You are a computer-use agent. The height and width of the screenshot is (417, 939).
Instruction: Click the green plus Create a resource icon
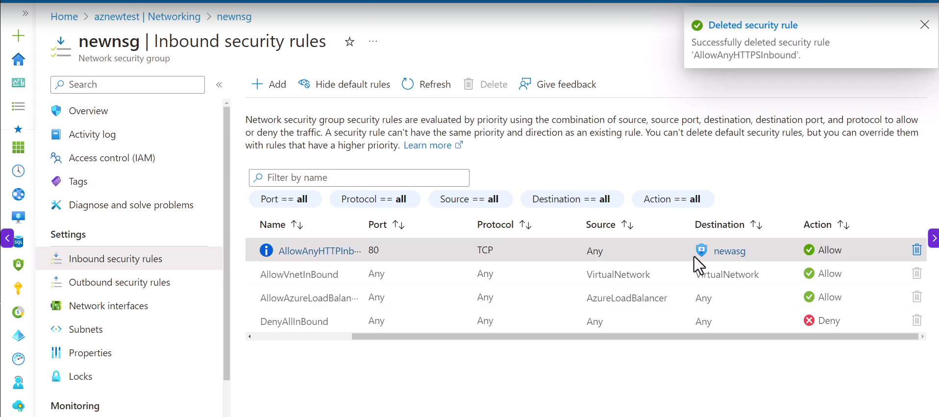click(18, 36)
